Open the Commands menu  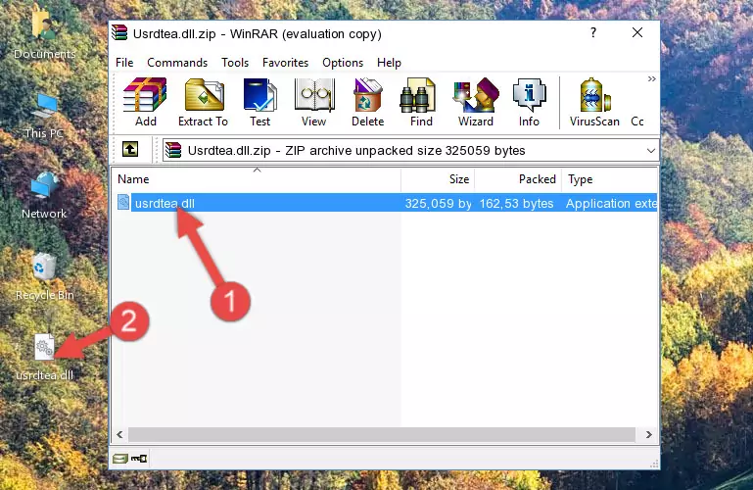[x=177, y=63]
